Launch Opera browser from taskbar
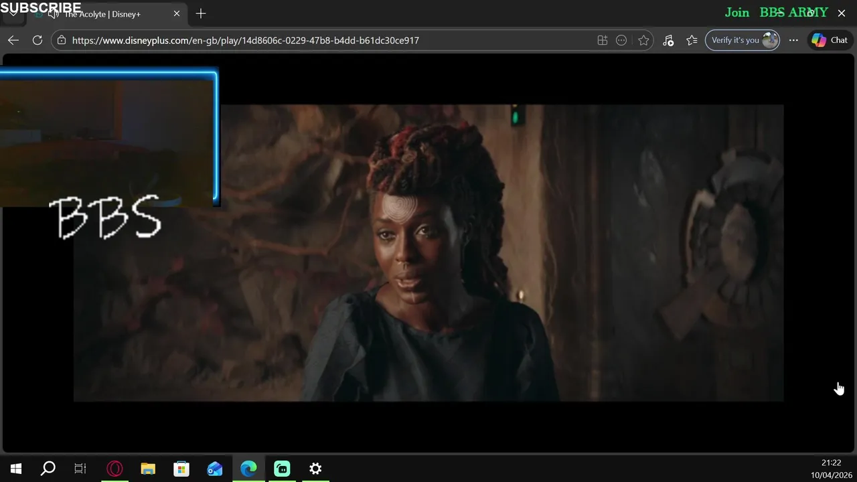Viewport: 857px width, 482px height. pos(114,469)
